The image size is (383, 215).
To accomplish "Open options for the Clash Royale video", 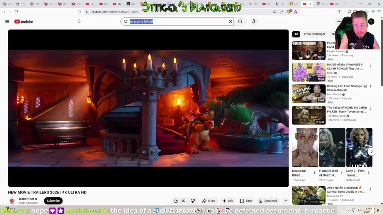I will tap(371, 65).
